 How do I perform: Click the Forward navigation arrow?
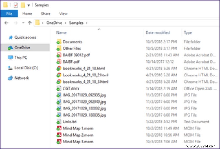point(16,23)
